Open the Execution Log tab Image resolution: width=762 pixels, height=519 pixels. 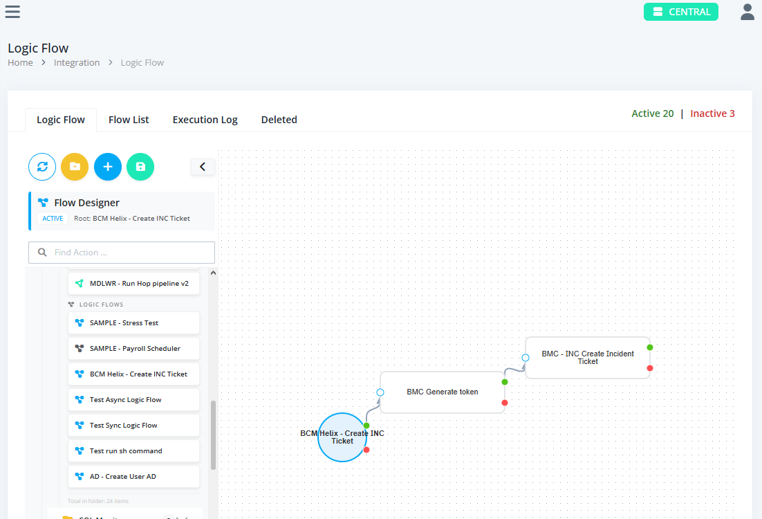pyautogui.click(x=205, y=120)
